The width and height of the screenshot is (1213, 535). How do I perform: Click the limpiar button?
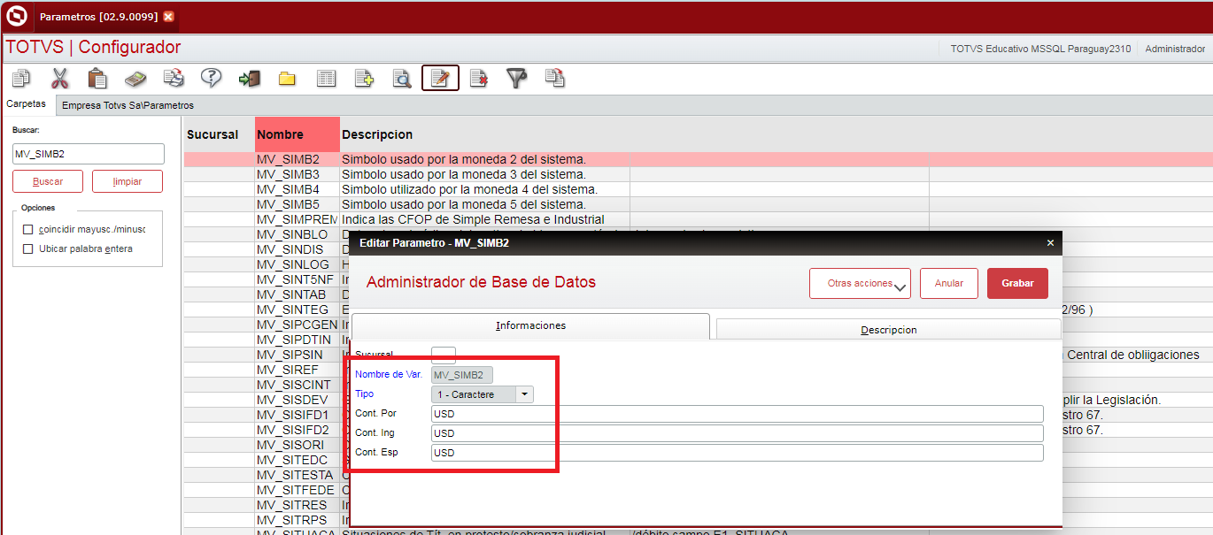[x=127, y=181]
